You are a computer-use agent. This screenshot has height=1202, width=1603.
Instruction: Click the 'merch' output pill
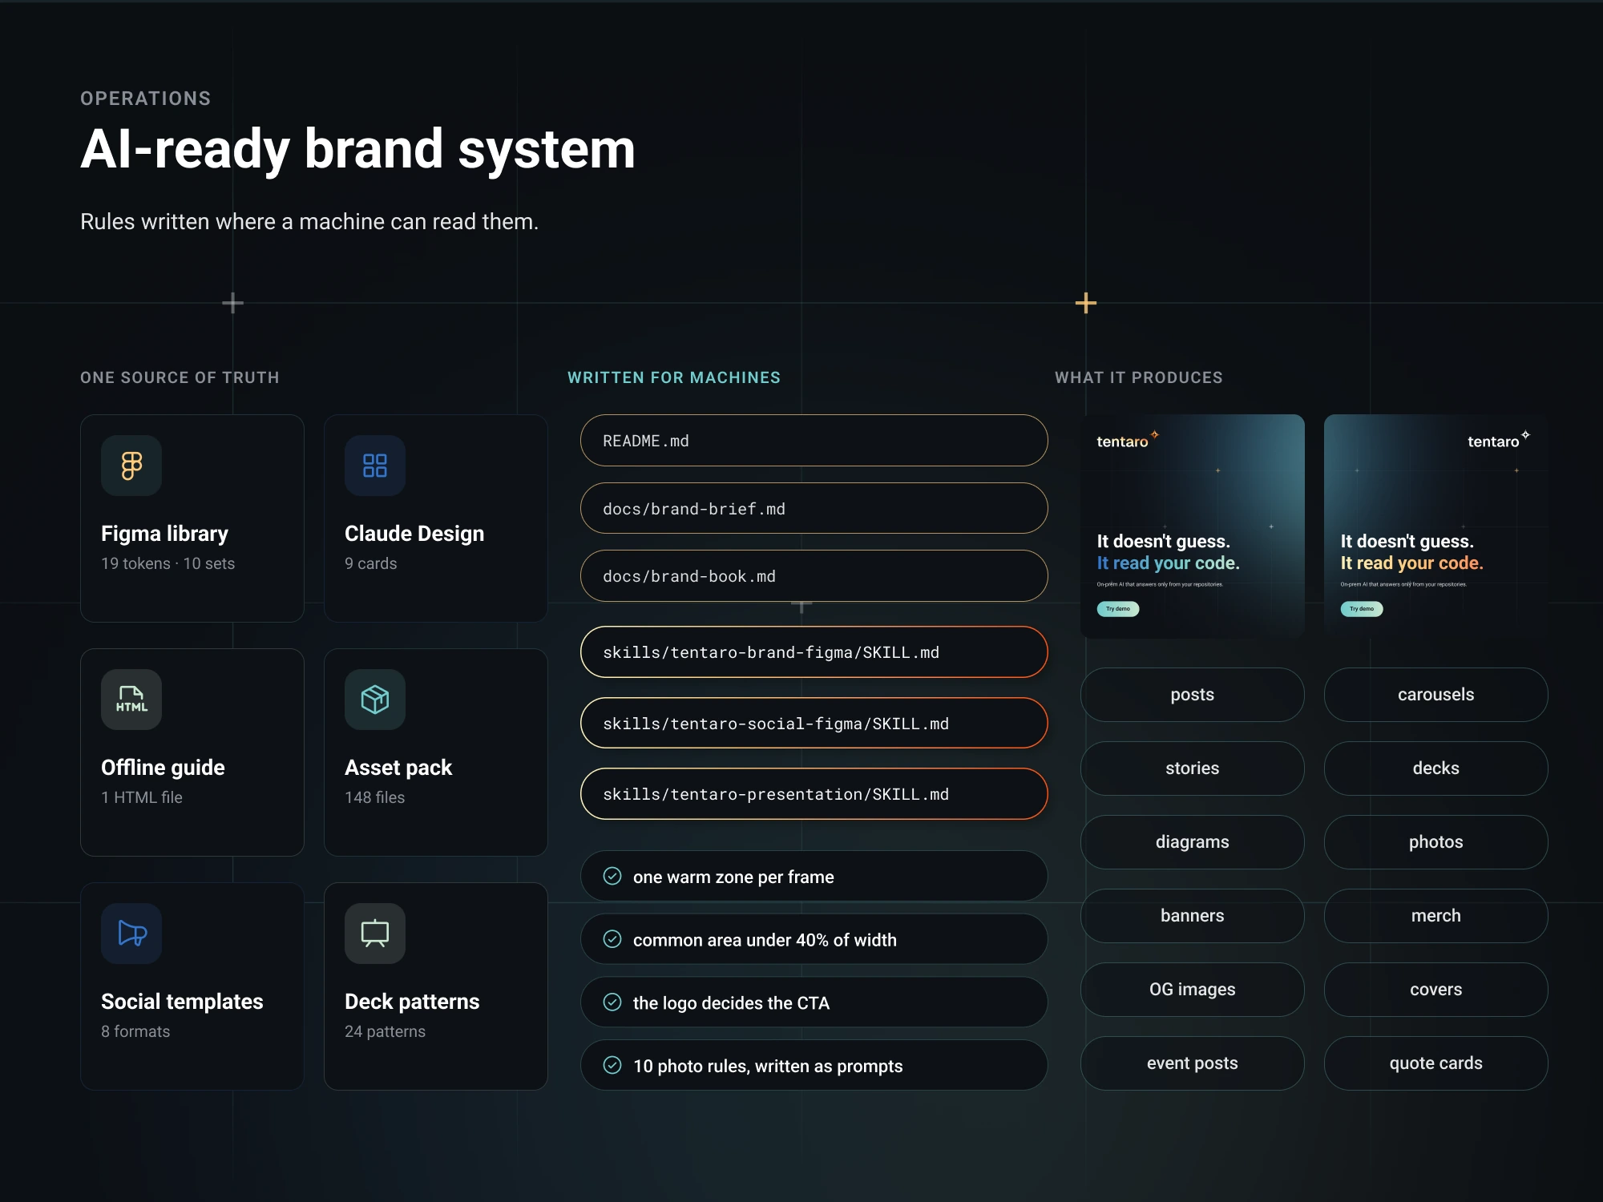tap(1436, 916)
